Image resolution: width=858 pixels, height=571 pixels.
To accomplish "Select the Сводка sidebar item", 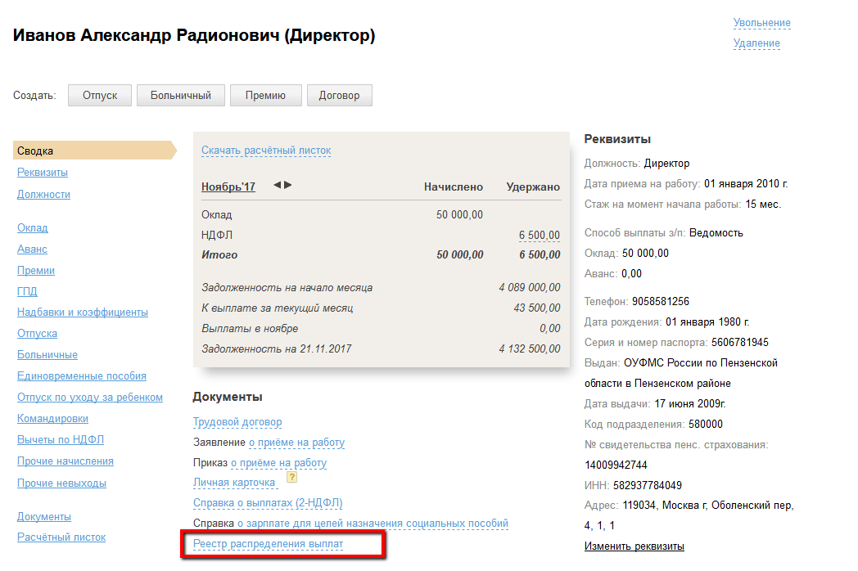I will [36, 151].
